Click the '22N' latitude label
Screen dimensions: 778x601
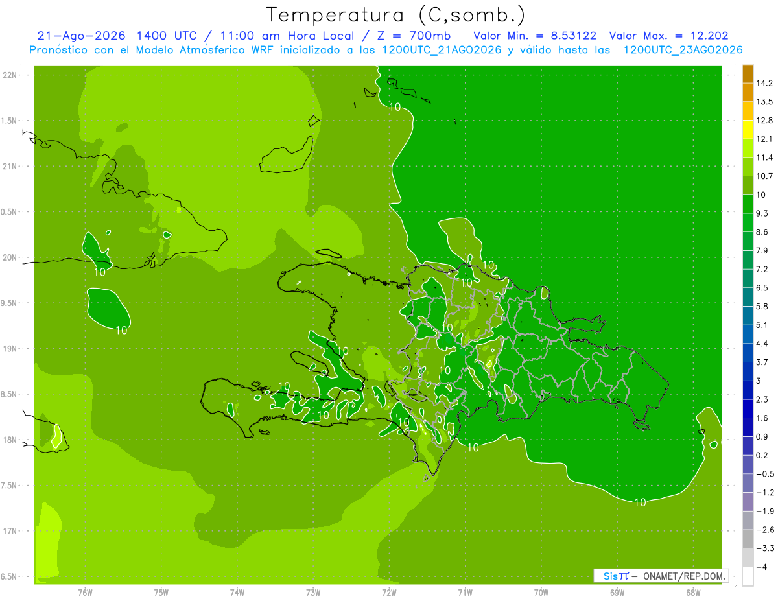coord(11,75)
